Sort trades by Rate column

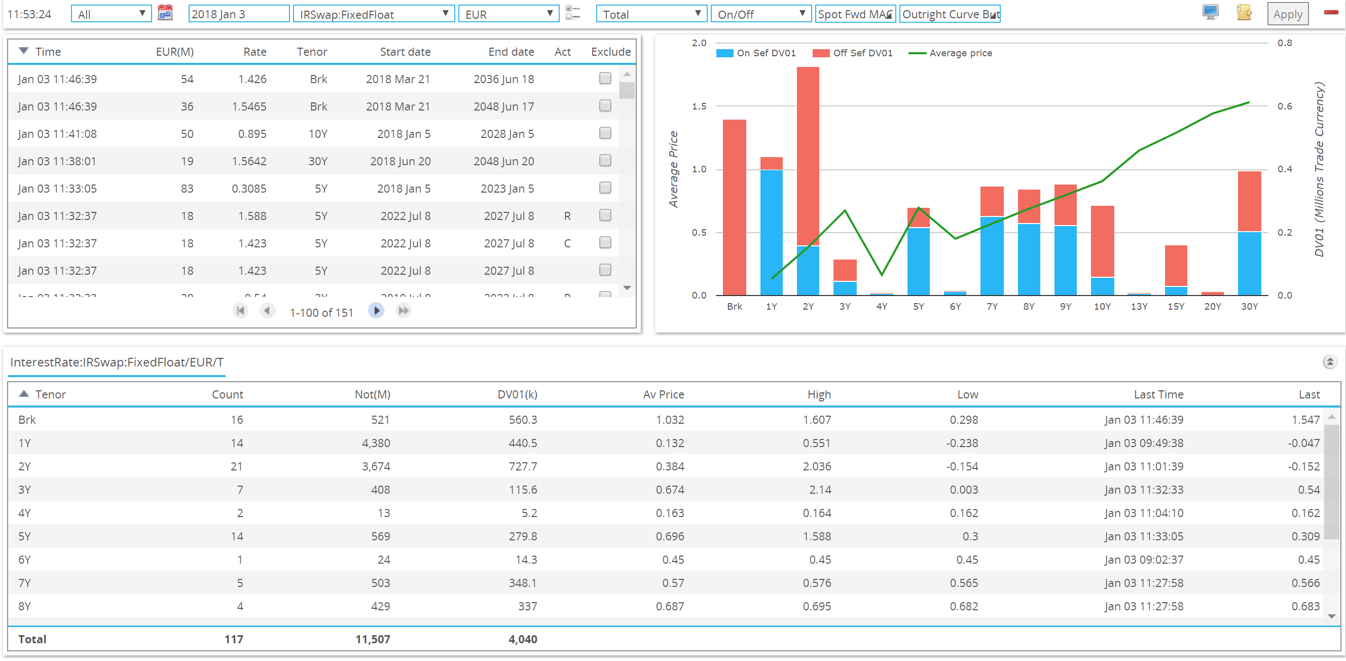(x=254, y=52)
